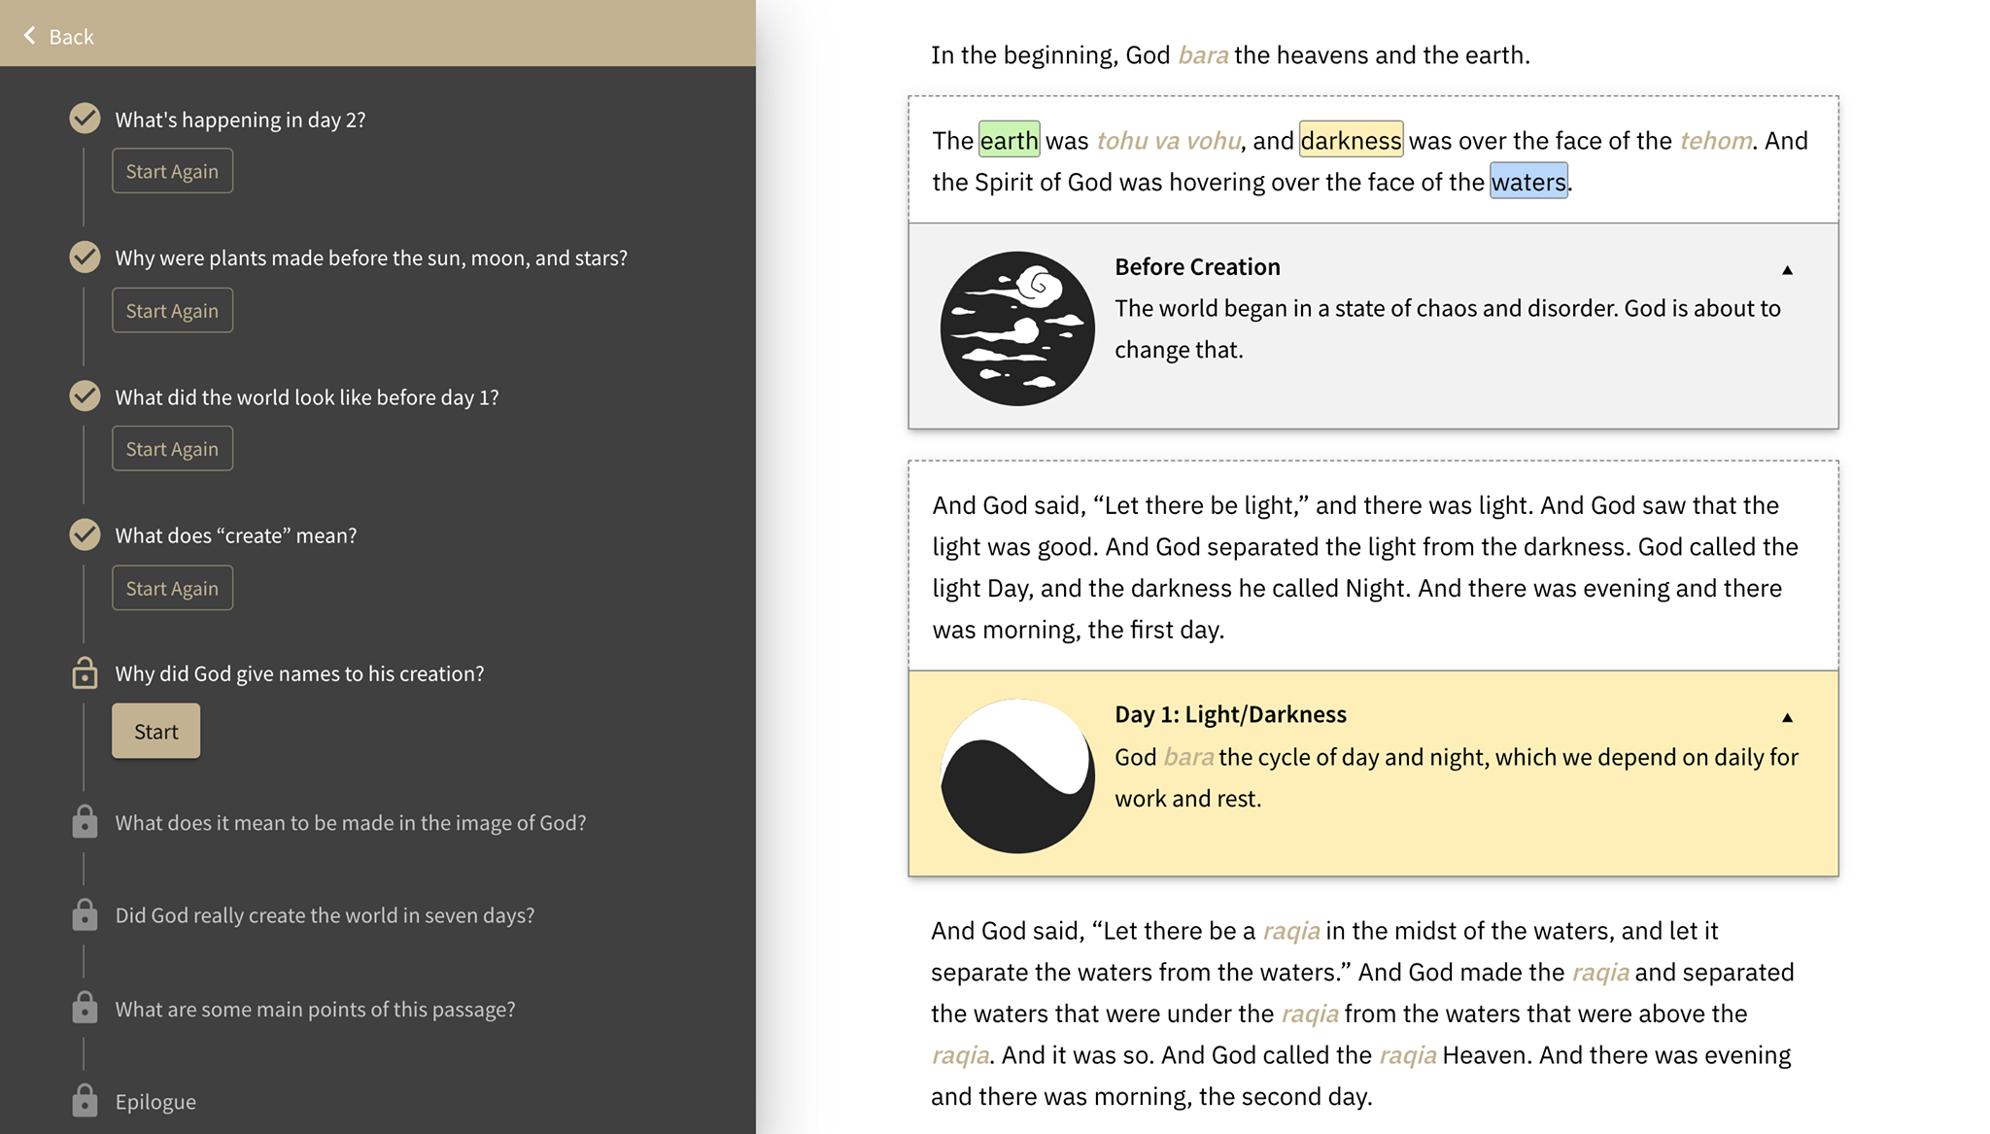Screen dimensions: 1990x1134
Task: Click lock icon beside main points question
Action: click(x=85, y=1008)
